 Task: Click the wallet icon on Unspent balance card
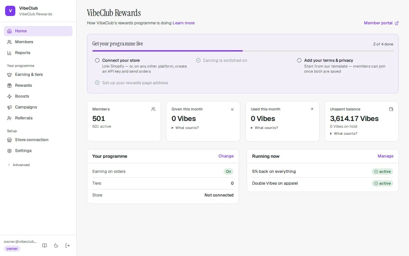pyautogui.click(x=391, y=109)
